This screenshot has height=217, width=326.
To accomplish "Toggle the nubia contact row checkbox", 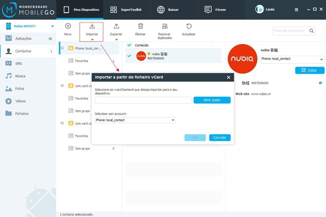I will (x=129, y=56).
